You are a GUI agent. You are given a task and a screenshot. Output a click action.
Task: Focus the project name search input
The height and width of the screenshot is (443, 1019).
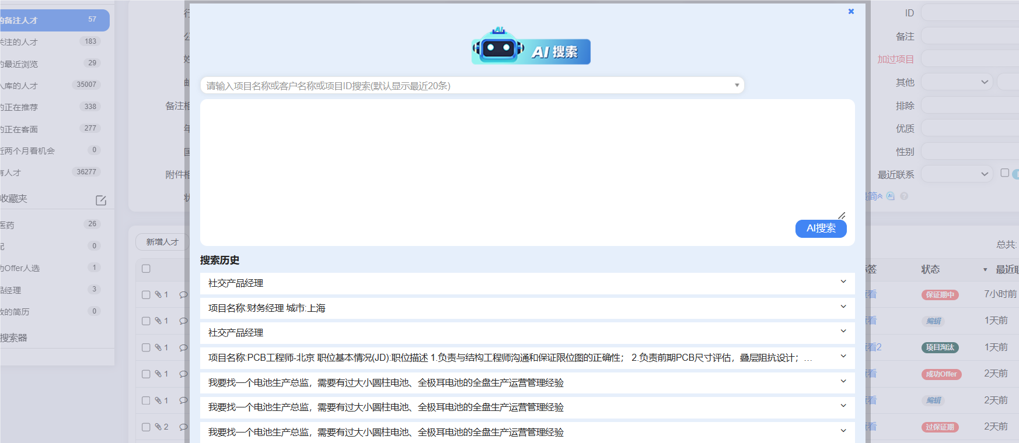(472, 86)
